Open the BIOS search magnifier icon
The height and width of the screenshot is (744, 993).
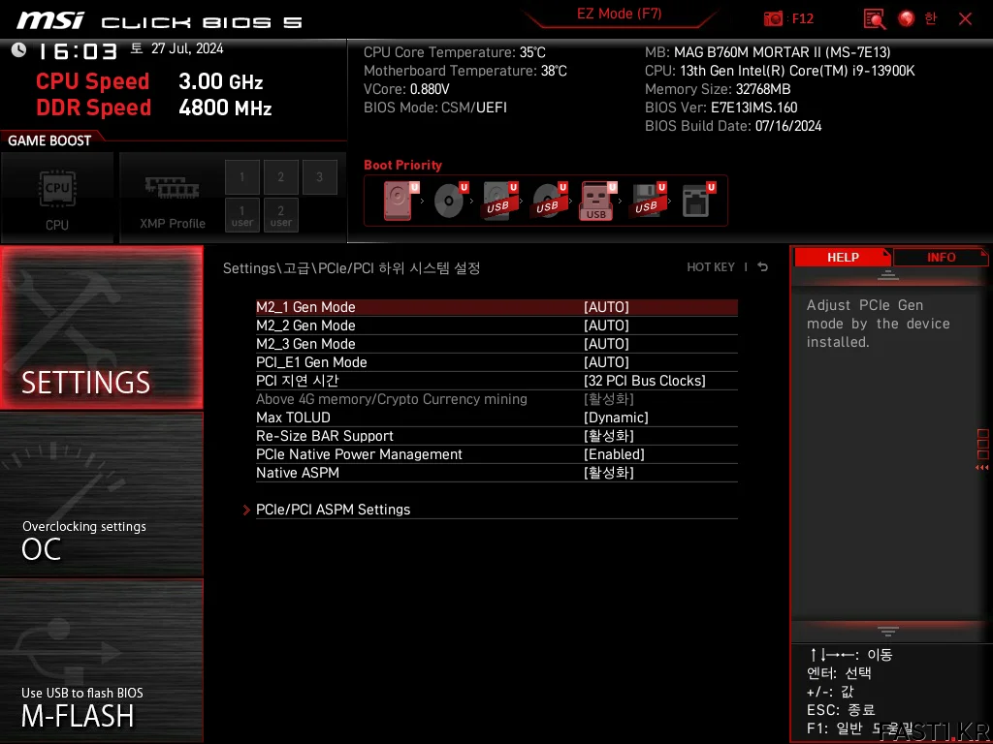pyautogui.click(x=874, y=18)
